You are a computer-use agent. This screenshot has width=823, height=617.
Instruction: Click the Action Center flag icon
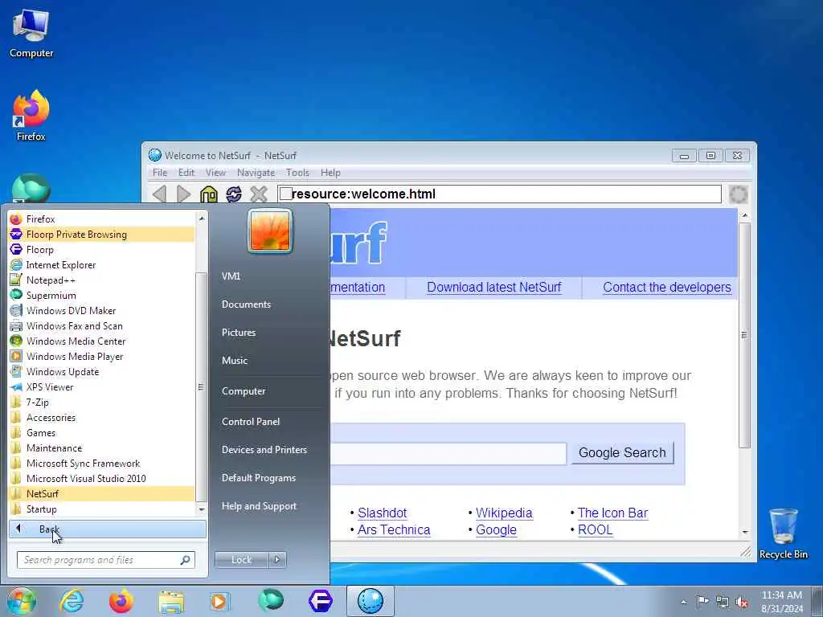(702, 601)
